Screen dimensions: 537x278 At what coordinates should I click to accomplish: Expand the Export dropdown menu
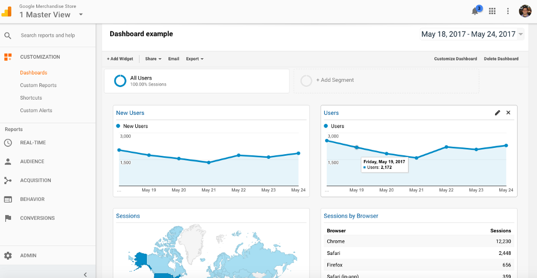(195, 59)
